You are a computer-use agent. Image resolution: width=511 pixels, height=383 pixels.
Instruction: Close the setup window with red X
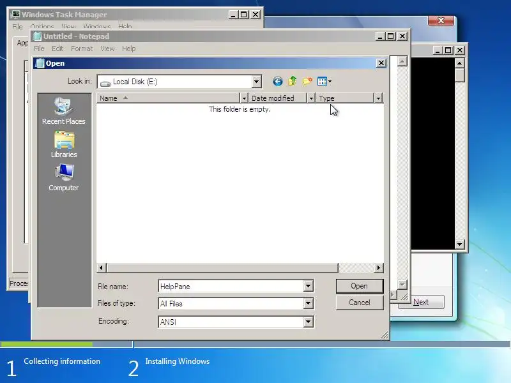point(441,20)
